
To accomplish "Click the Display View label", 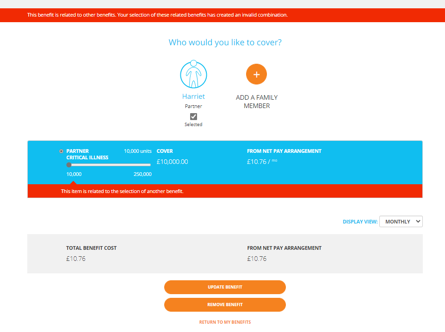I will coord(360,222).
